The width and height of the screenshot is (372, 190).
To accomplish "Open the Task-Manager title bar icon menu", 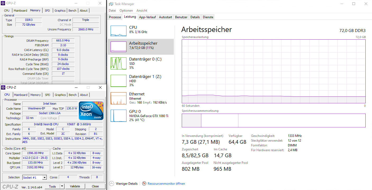I will 111,4.
